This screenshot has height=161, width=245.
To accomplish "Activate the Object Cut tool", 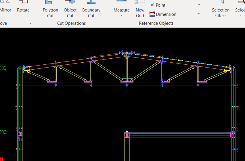I will click(70, 10).
